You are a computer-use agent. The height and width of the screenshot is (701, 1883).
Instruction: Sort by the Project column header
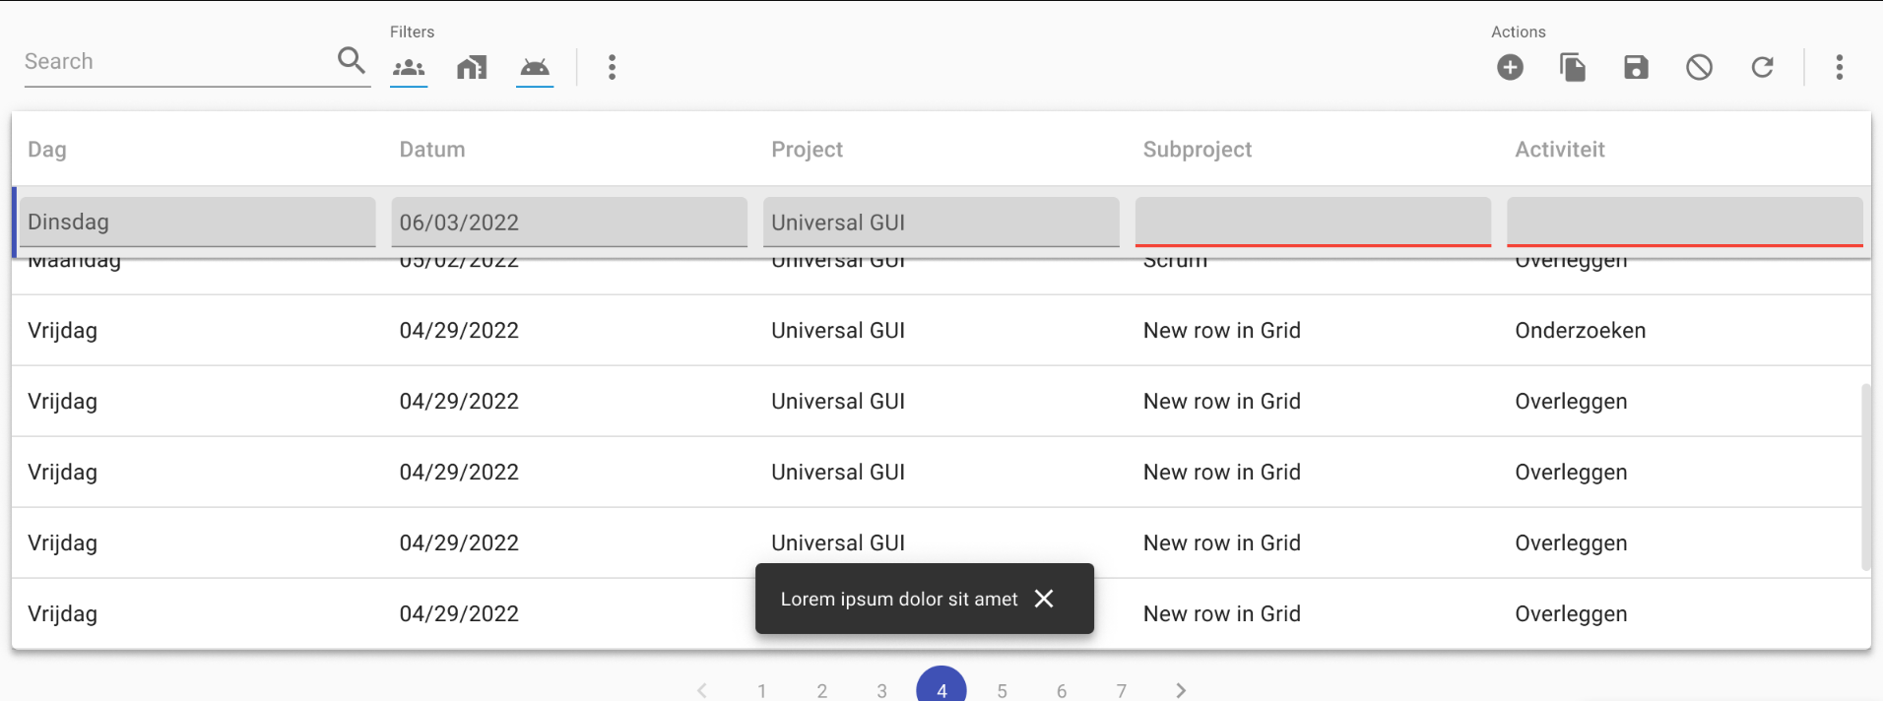pos(808,150)
